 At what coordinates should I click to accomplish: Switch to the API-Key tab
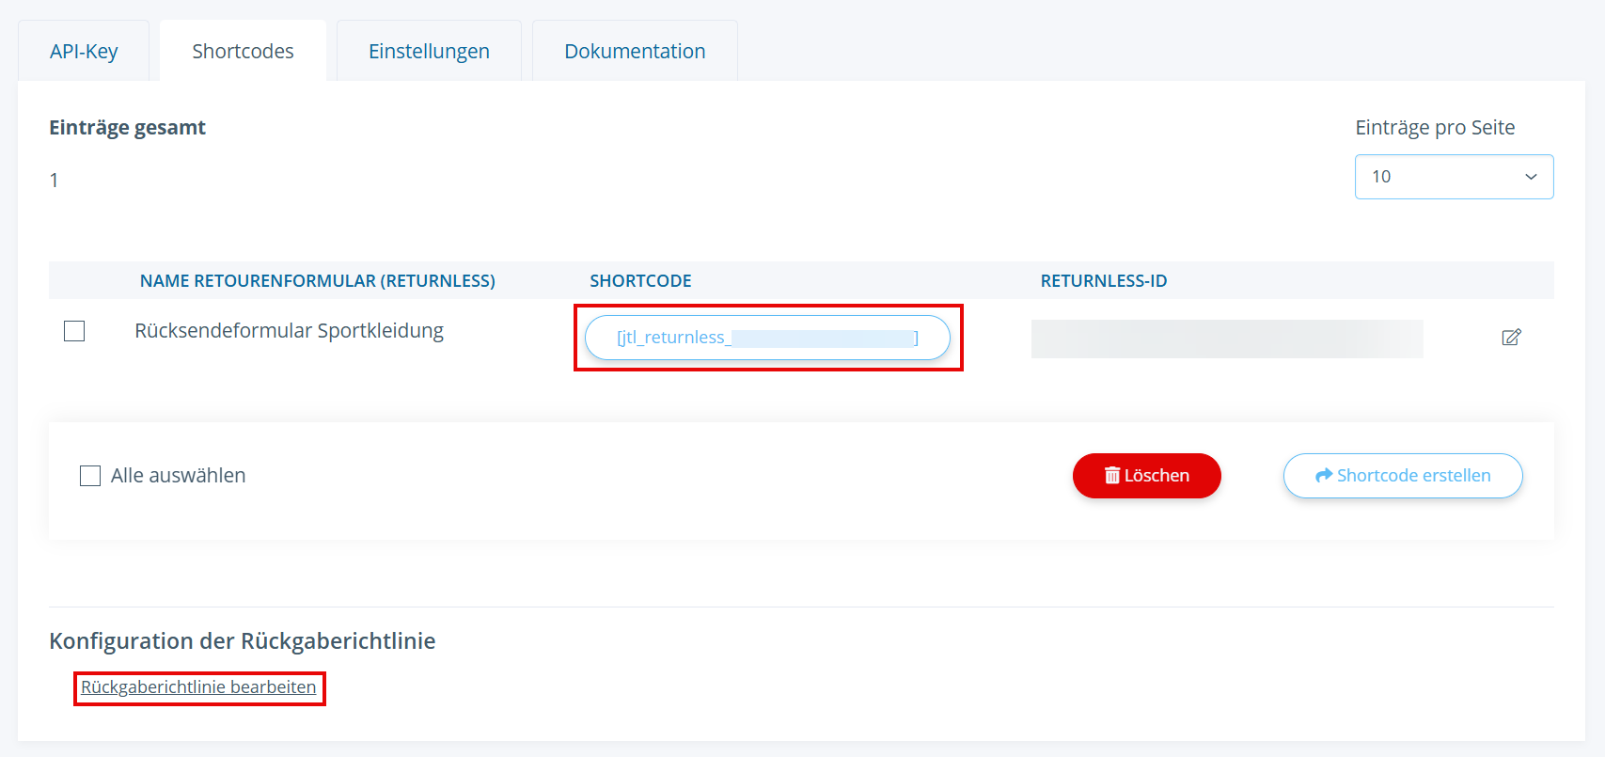pos(84,52)
